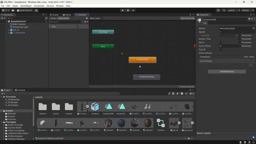Click the Step frame button
Viewport: 256px width, 144px height.
pos(133,10)
